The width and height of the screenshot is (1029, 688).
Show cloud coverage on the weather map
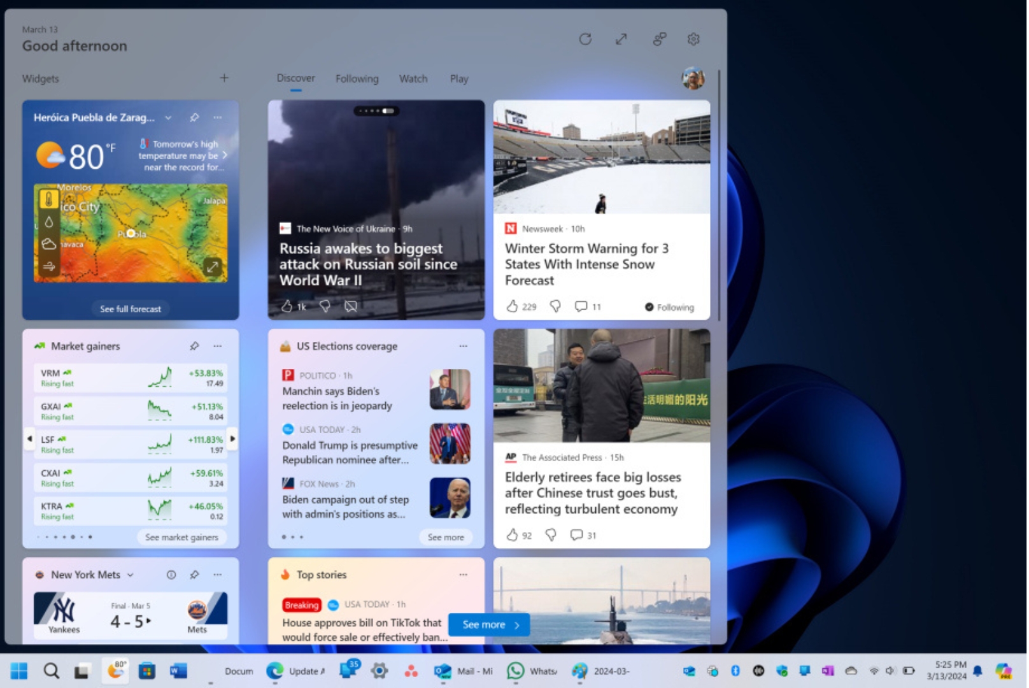click(49, 243)
